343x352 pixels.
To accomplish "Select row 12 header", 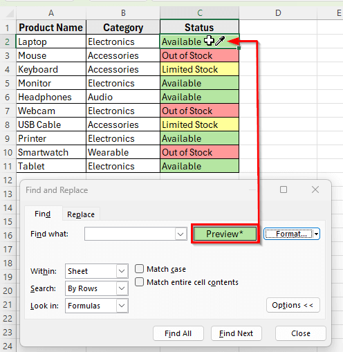I will (x=8, y=180).
